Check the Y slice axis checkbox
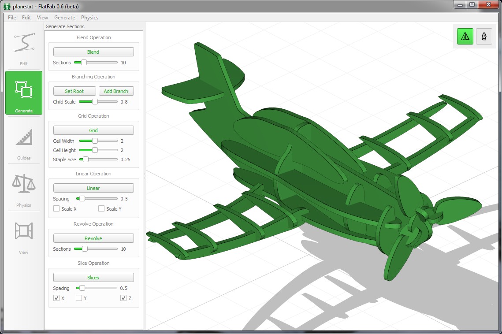This screenshot has height=334, width=502. tap(79, 298)
